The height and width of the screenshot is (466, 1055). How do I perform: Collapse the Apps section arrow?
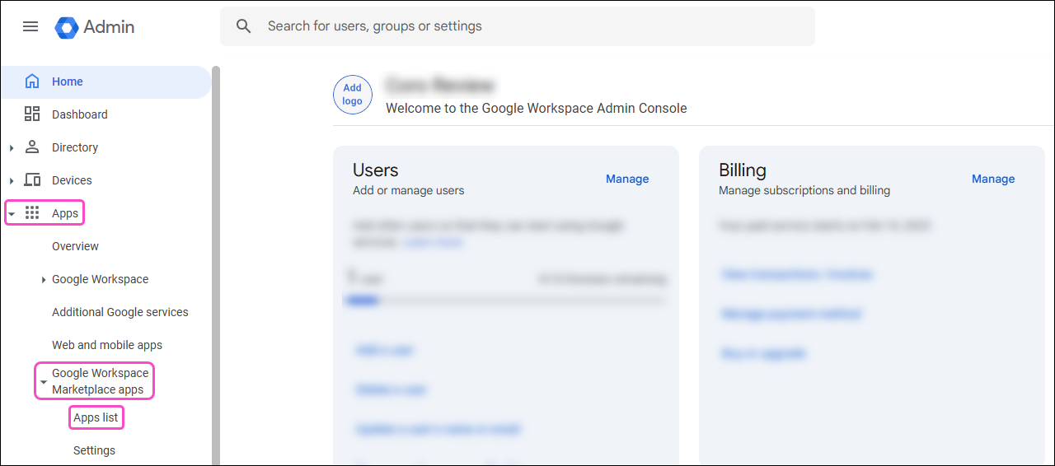(x=12, y=214)
